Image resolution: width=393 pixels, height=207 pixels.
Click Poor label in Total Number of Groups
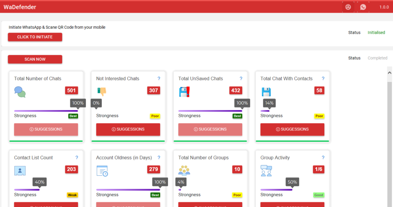[237, 195]
